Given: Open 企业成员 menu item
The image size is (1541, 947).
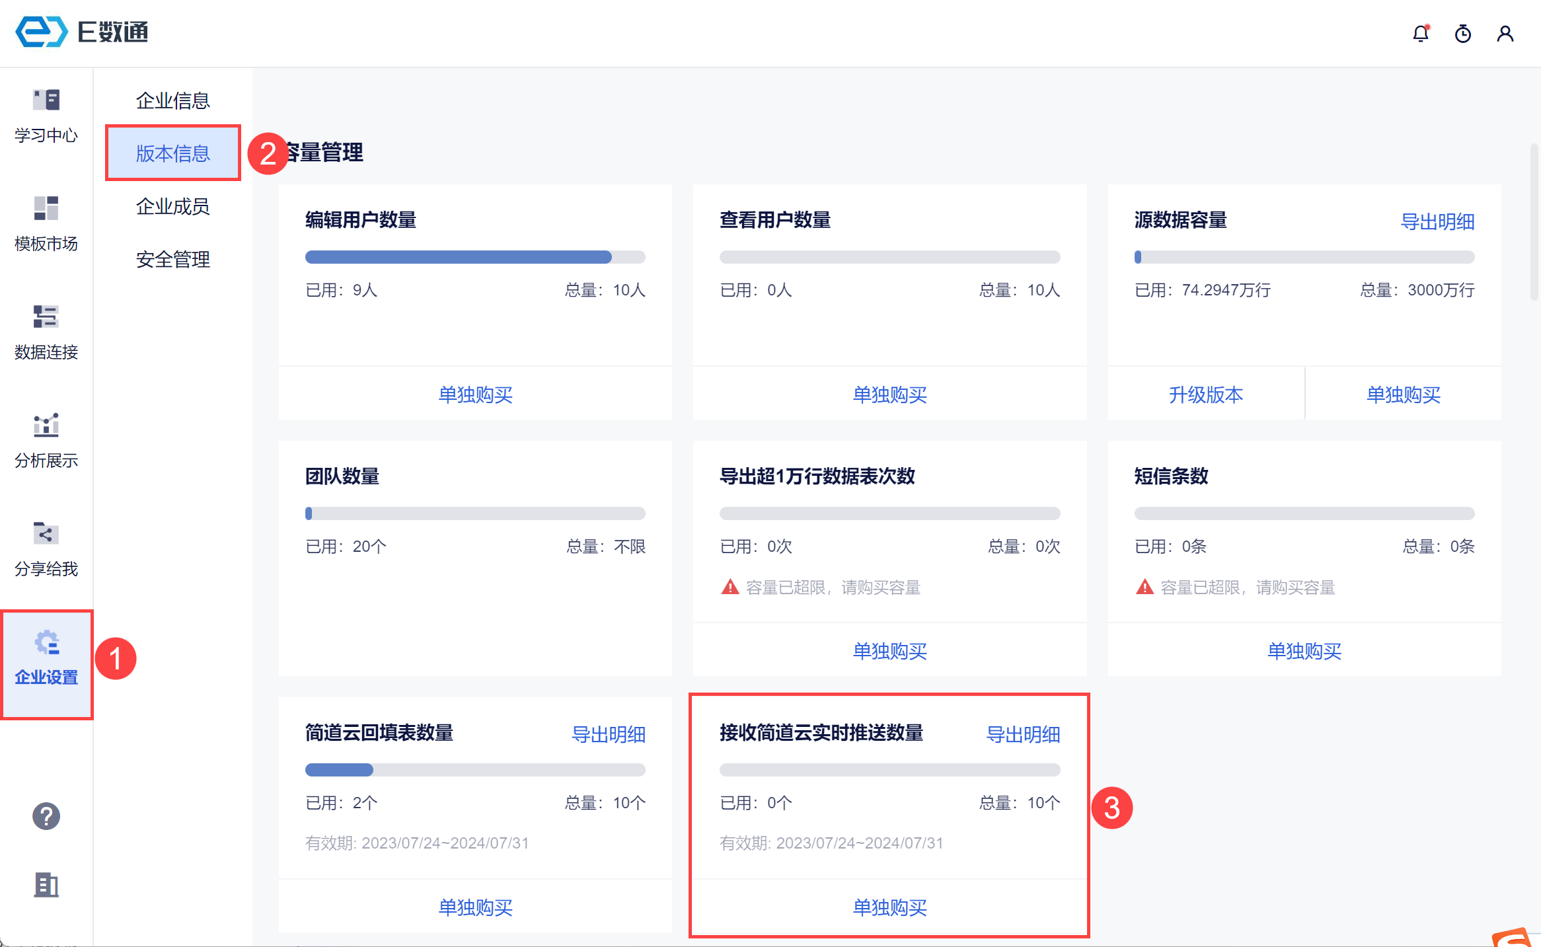Looking at the screenshot, I should [172, 206].
